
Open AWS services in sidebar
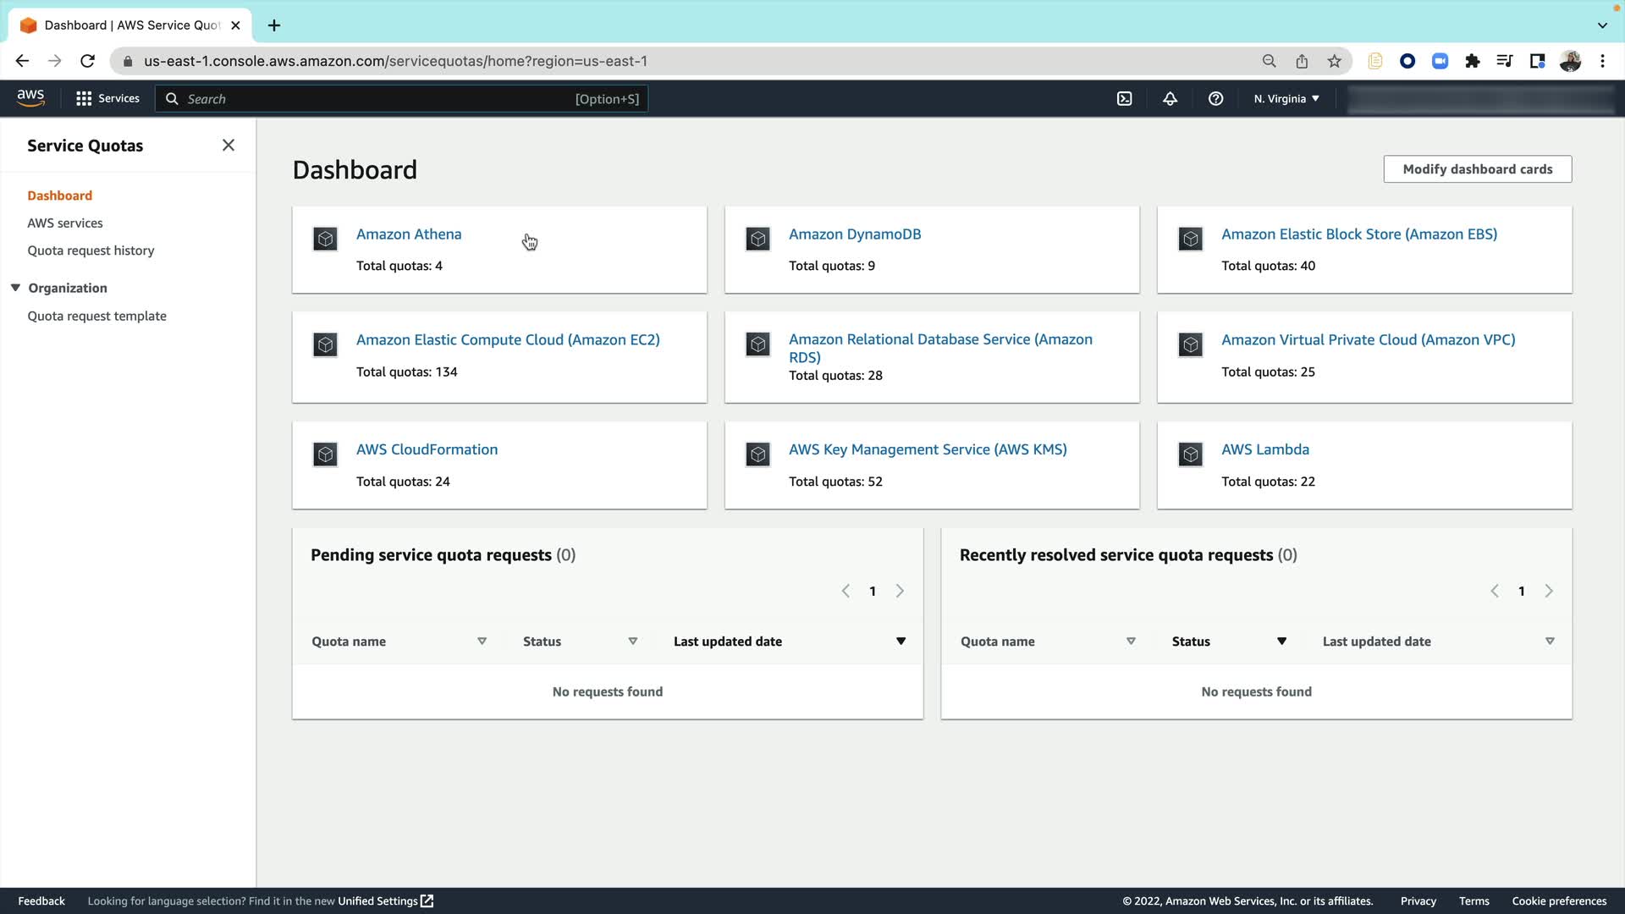pos(65,223)
